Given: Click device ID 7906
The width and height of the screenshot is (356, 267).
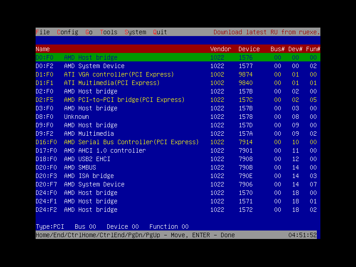Looking at the screenshot, I should [246, 184].
